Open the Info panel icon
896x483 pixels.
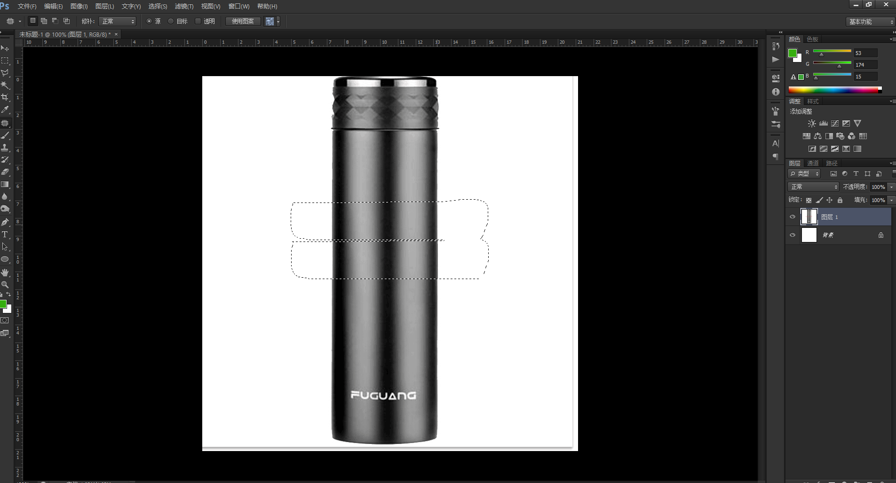click(776, 92)
